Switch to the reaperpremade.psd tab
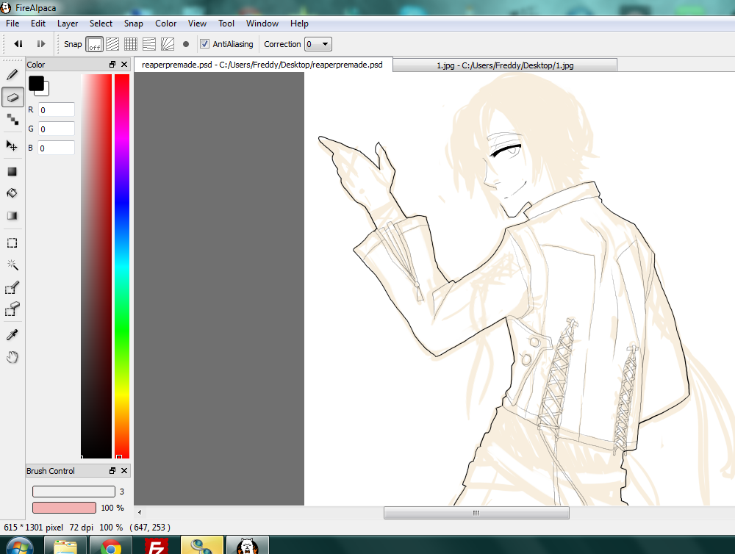 pyautogui.click(x=262, y=65)
